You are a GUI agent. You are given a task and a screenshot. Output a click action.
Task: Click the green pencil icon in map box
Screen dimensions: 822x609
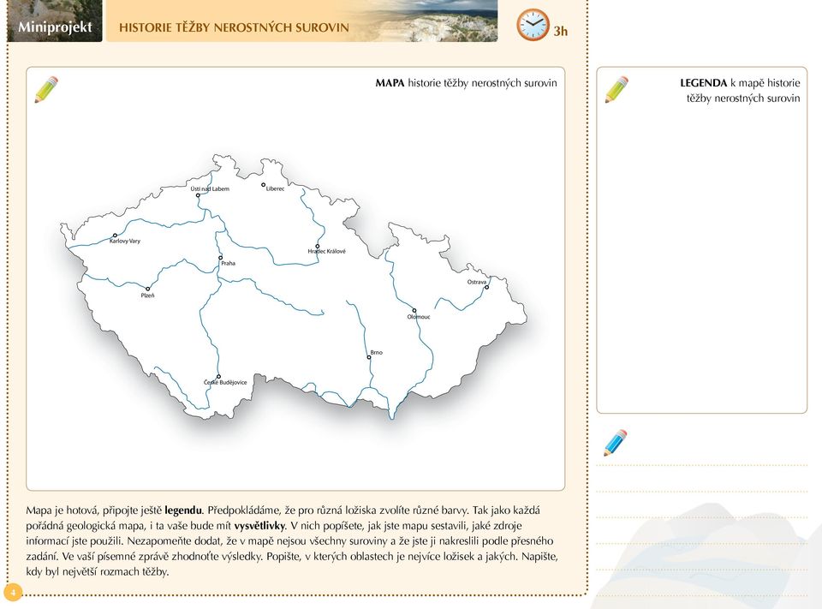tap(46, 90)
